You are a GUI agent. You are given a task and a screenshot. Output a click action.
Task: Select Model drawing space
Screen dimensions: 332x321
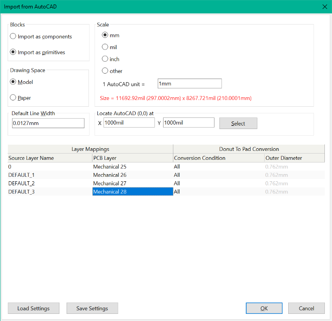[x=13, y=82]
